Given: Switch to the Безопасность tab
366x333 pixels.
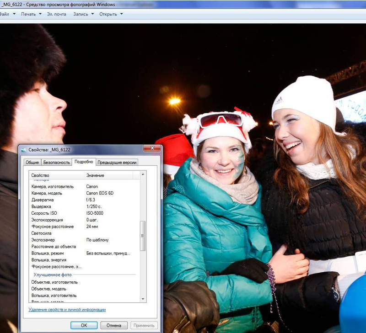Looking at the screenshot, I should click(57, 162).
